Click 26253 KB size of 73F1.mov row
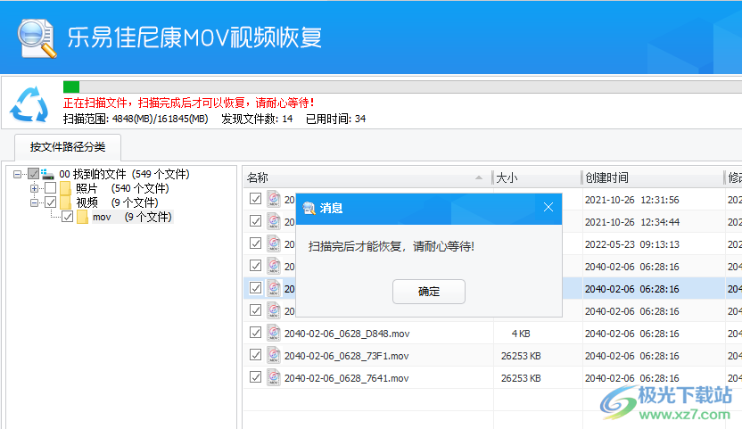The height and width of the screenshot is (429, 742). 521,356
